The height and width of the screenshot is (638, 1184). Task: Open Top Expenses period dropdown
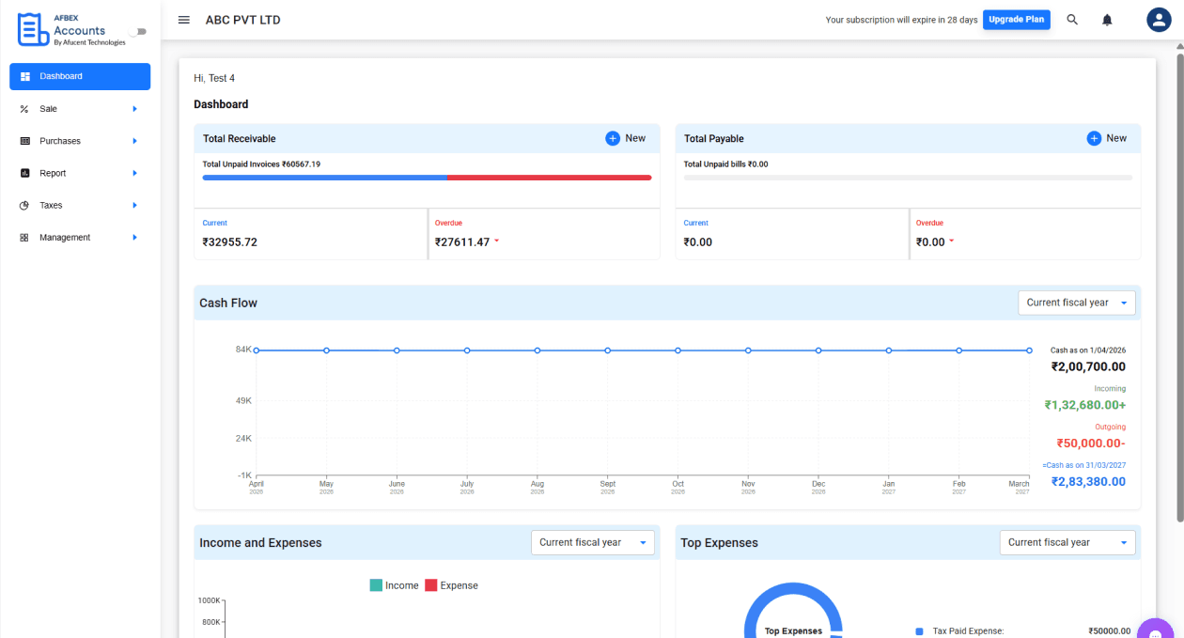click(x=1067, y=542)
